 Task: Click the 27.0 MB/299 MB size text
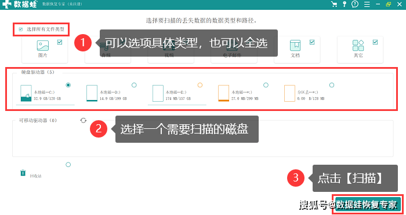tap(245, 99)
